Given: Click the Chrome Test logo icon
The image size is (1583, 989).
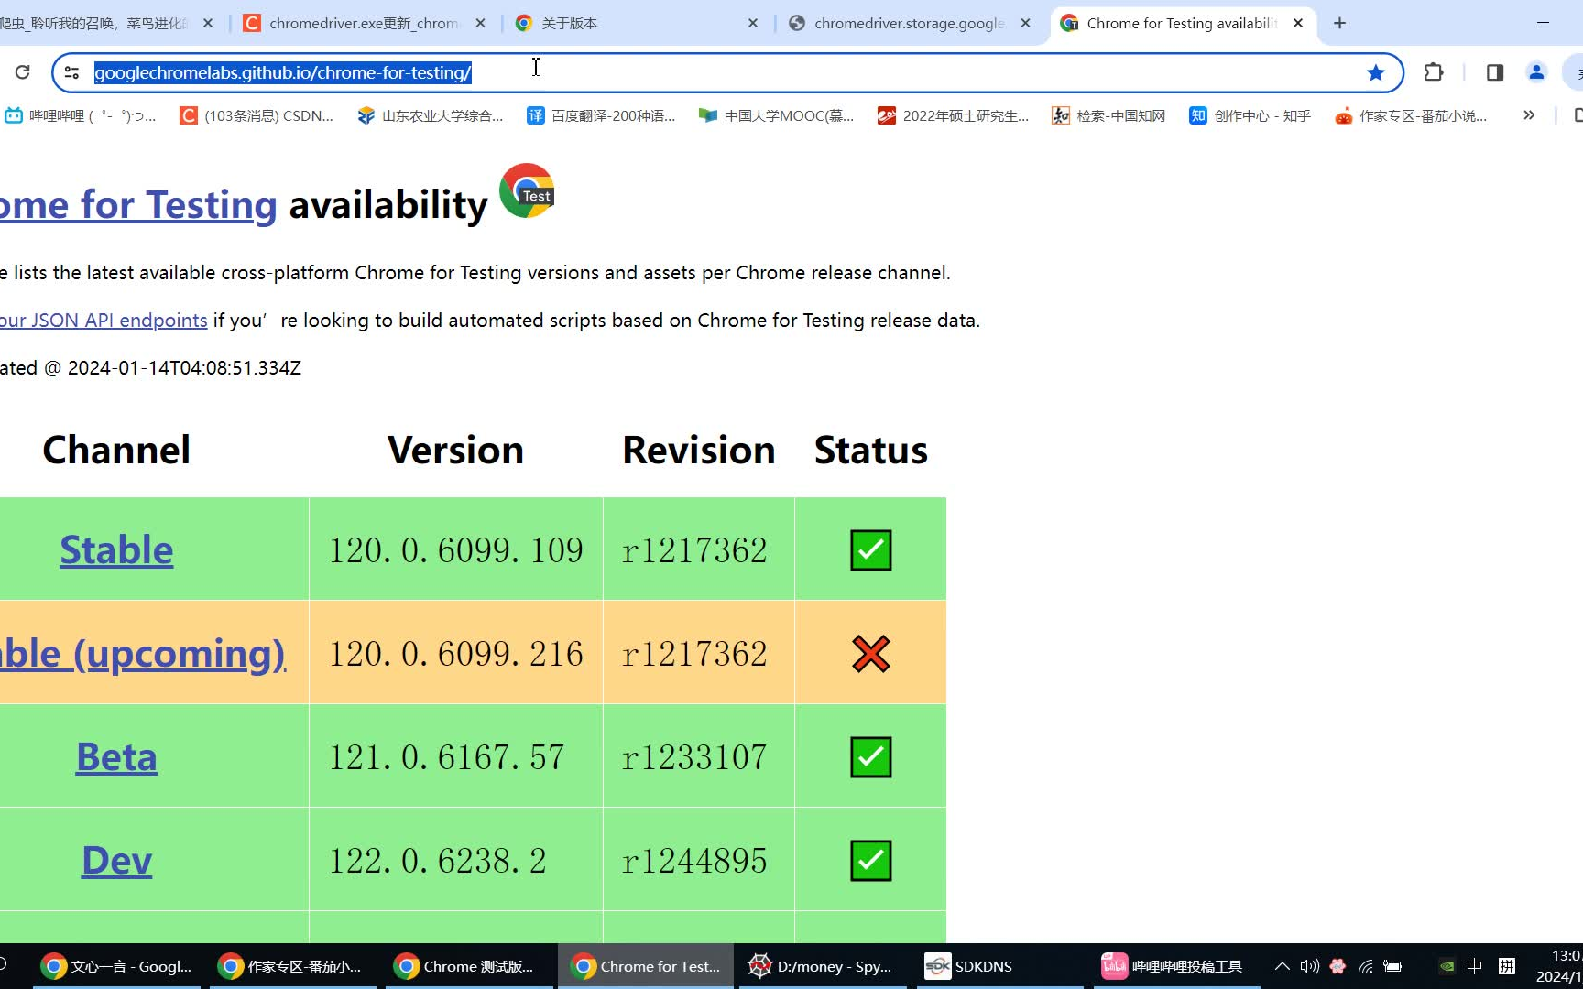Looking at the screenshot, I should coord(527,190).
